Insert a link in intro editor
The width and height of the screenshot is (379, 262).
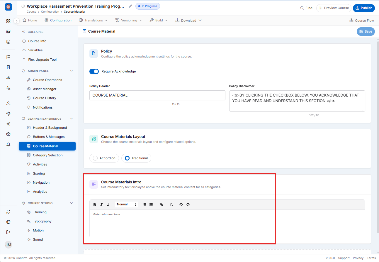click(x=161, y=204)
